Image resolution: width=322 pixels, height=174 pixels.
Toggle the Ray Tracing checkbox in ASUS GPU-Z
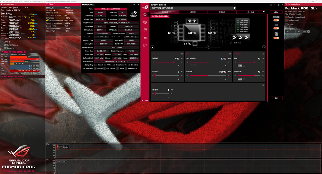click(x=105, y=68)
